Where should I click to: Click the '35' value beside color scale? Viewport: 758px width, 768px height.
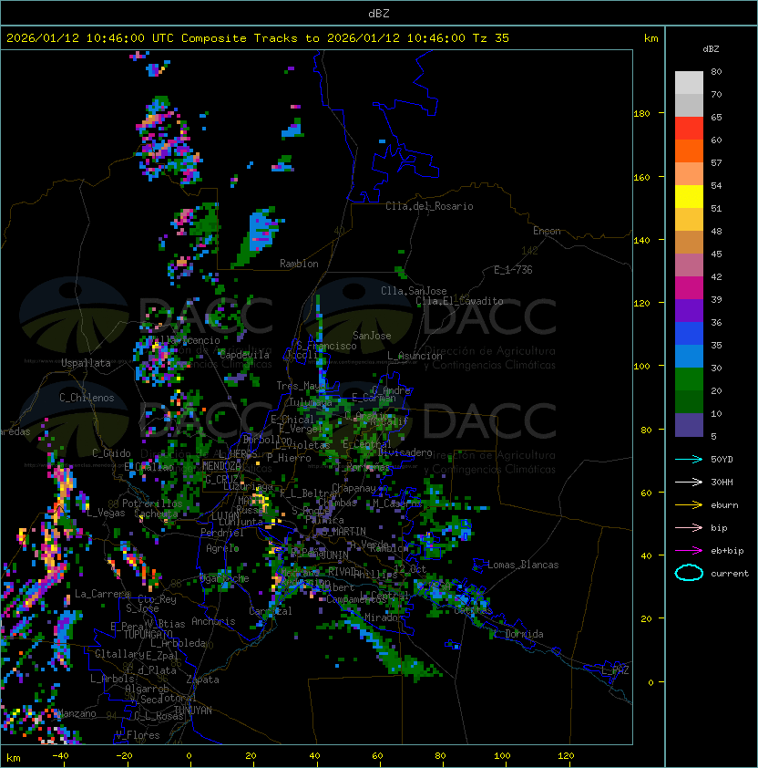pyautogui.click(x=716, y=346)
